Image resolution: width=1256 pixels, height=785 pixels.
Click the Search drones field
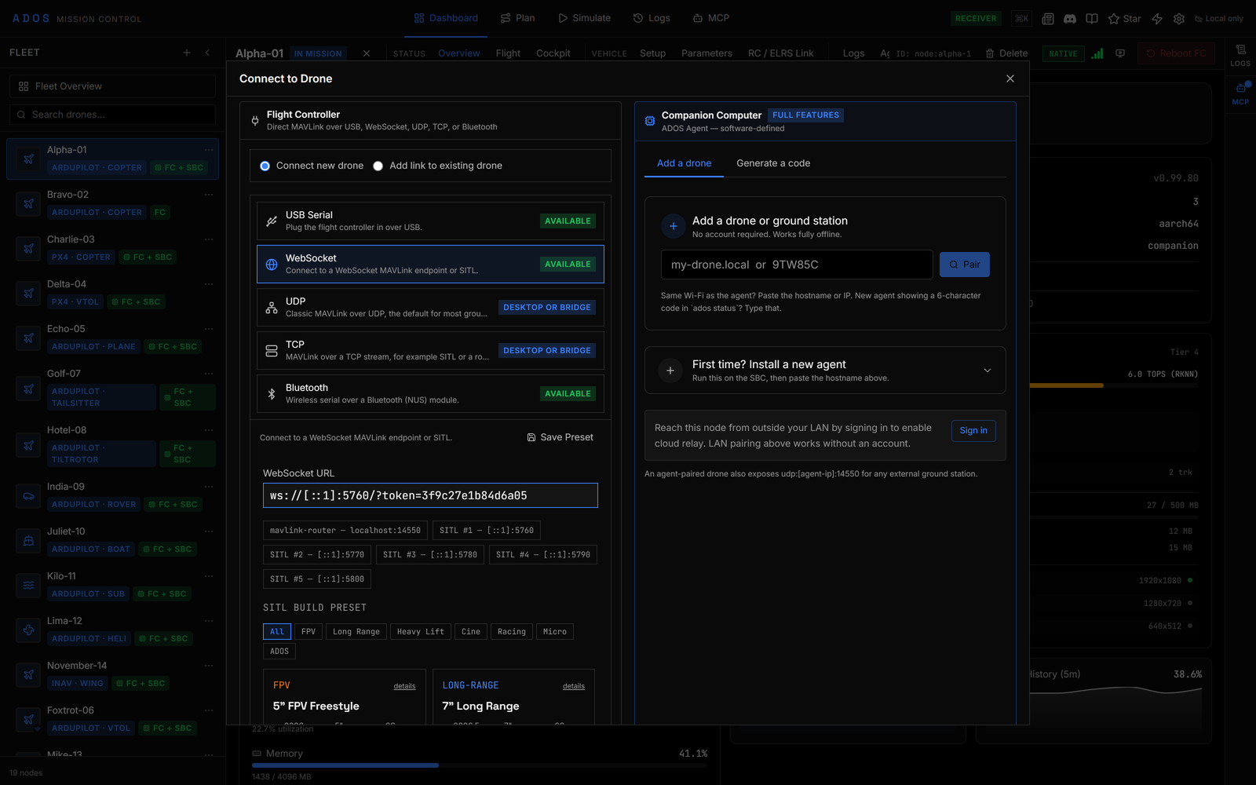[112, 115]
